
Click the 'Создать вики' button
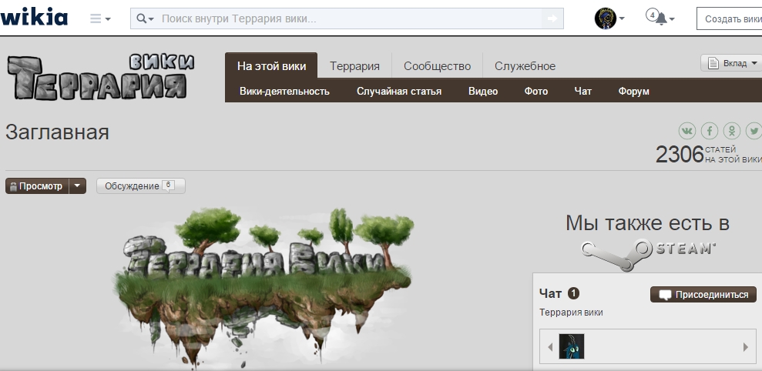[729, 19]
